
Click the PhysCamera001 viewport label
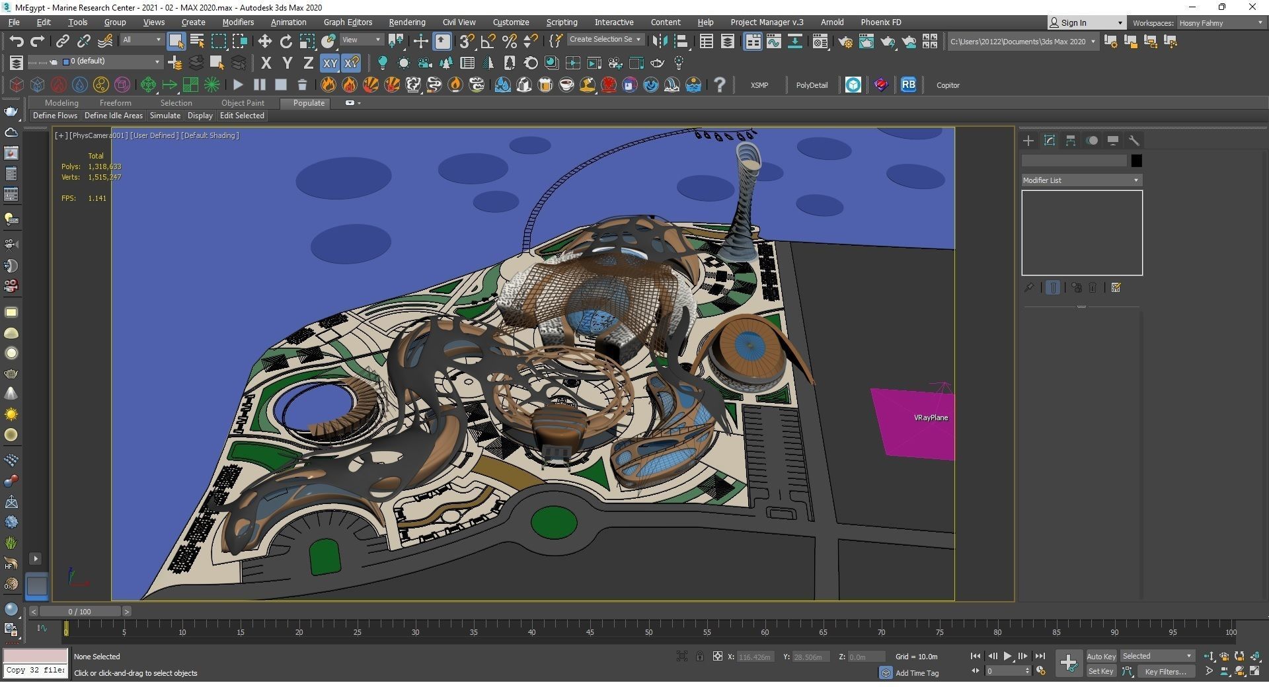[x=98, y=135]
